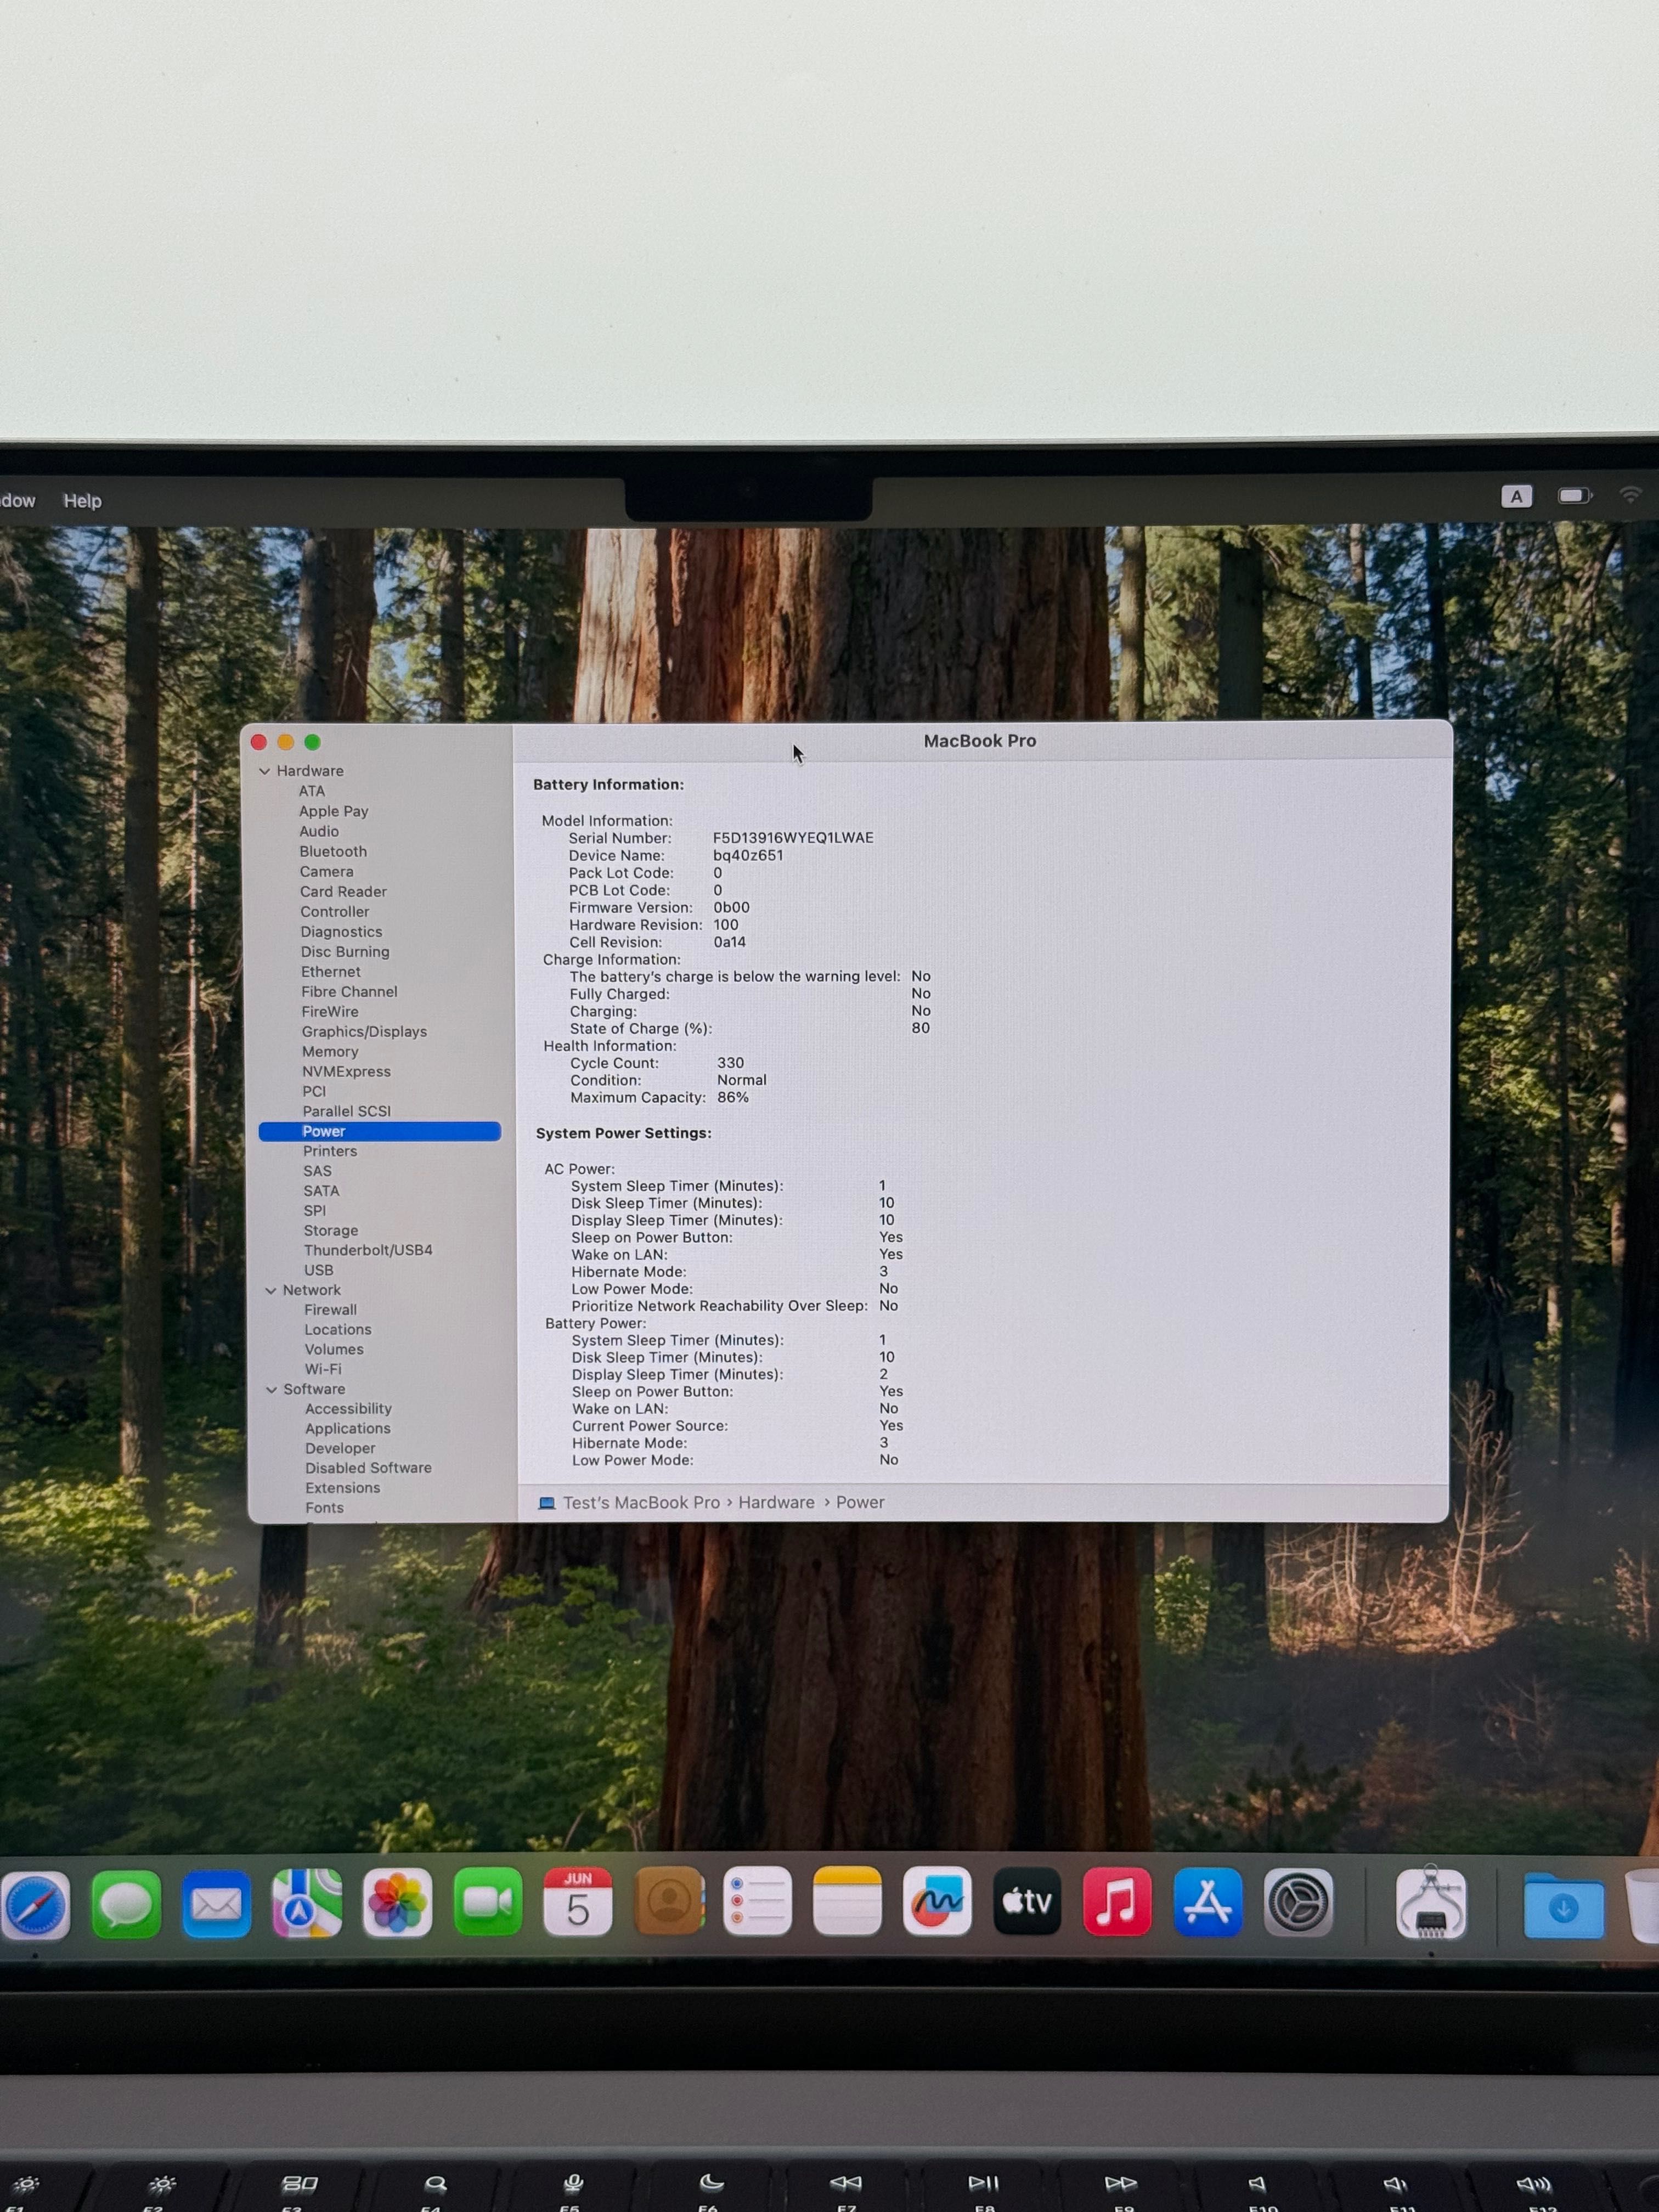Open Photos app in Dock
This screenshot has height=2212, width=1659.
point(397,1902)
